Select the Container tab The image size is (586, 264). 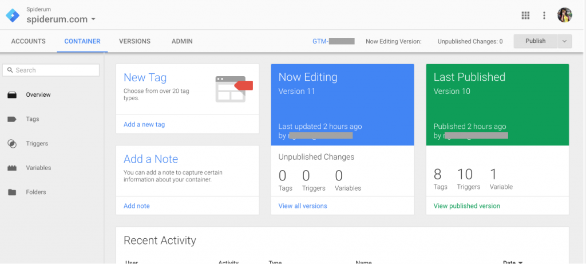click(x=82, y=41)
